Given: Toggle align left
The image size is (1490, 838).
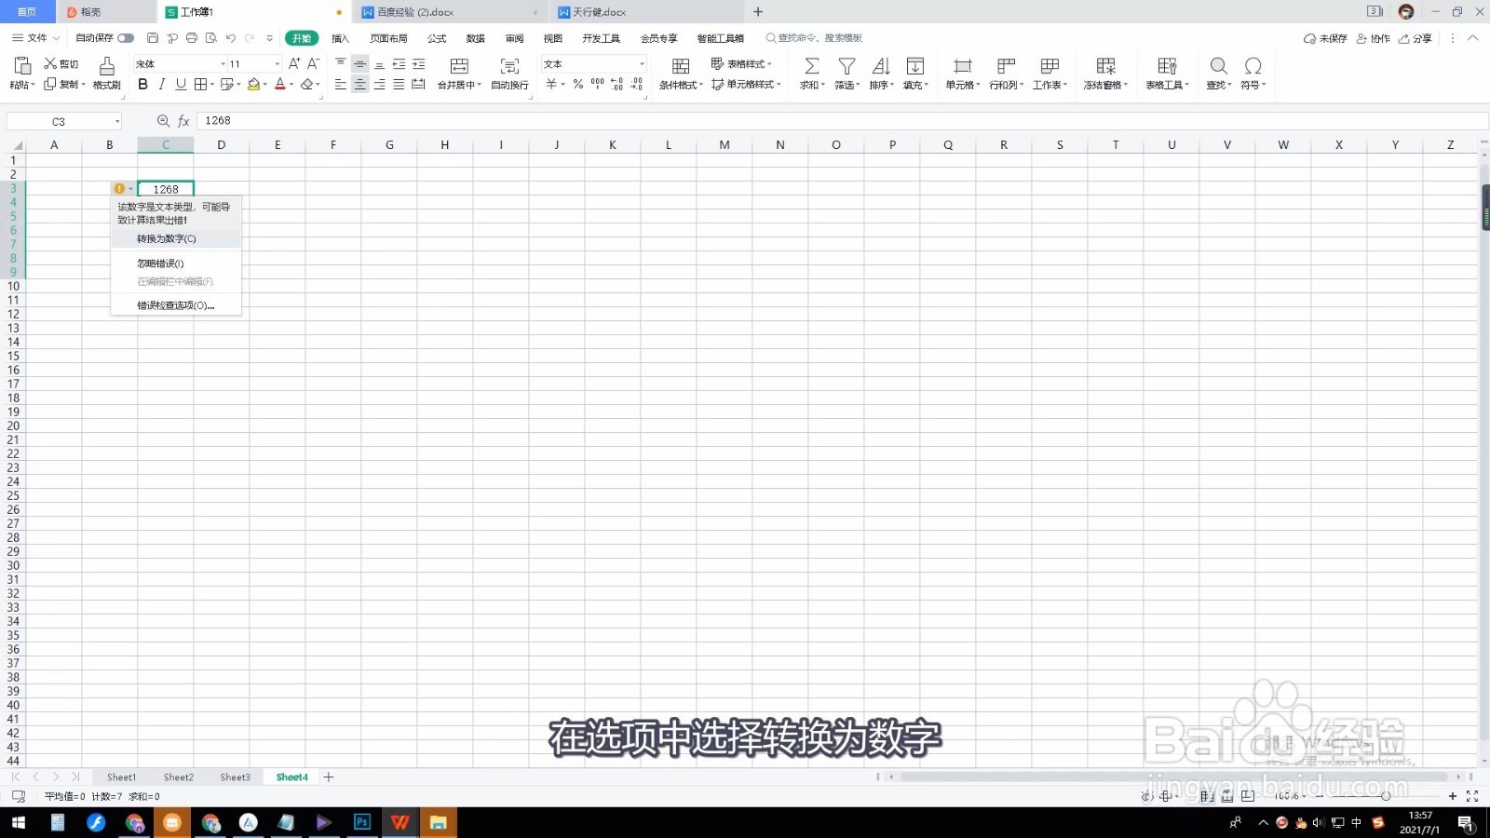Looking at the screenshot, I should point(341,85).
